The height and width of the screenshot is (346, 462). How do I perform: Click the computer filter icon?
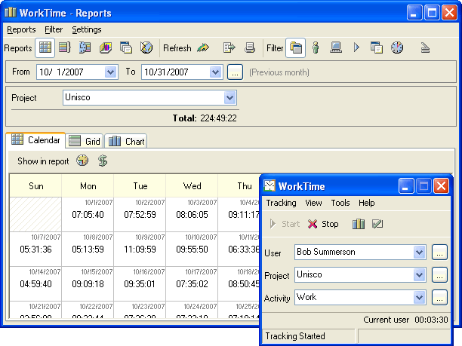coord(336,47)
